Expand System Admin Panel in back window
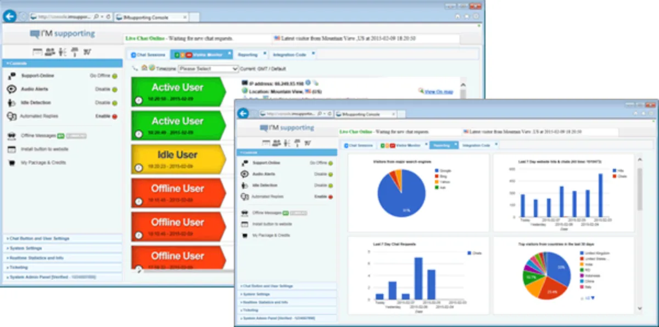The image size is (659, 327). click(x=62, y=278)
